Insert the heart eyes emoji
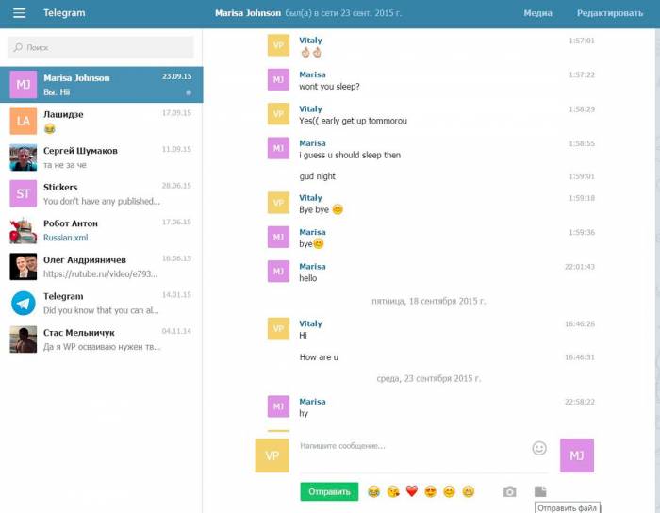The height and width of the screenshot is (513, 660). (x=430, y=491)
